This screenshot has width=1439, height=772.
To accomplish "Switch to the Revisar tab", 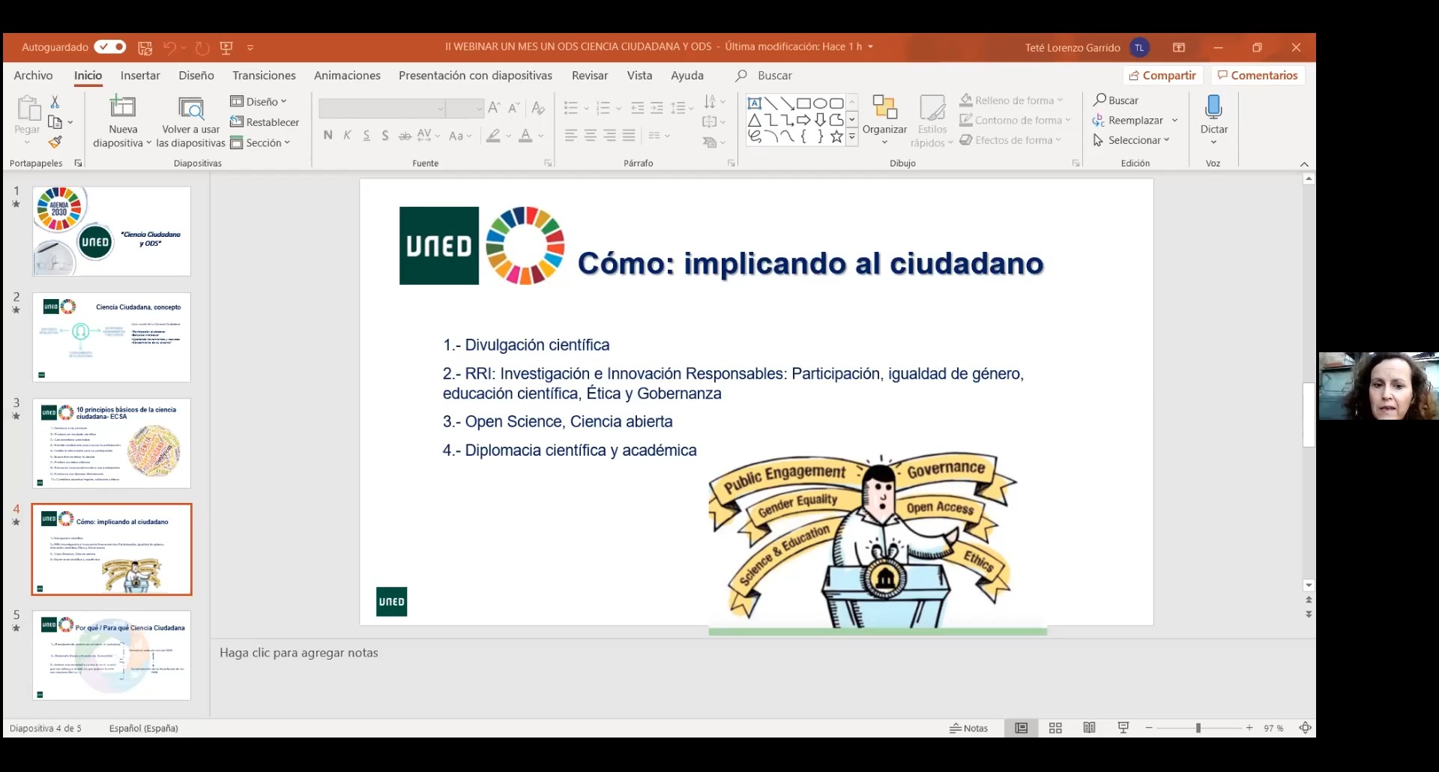I will 590,75.
